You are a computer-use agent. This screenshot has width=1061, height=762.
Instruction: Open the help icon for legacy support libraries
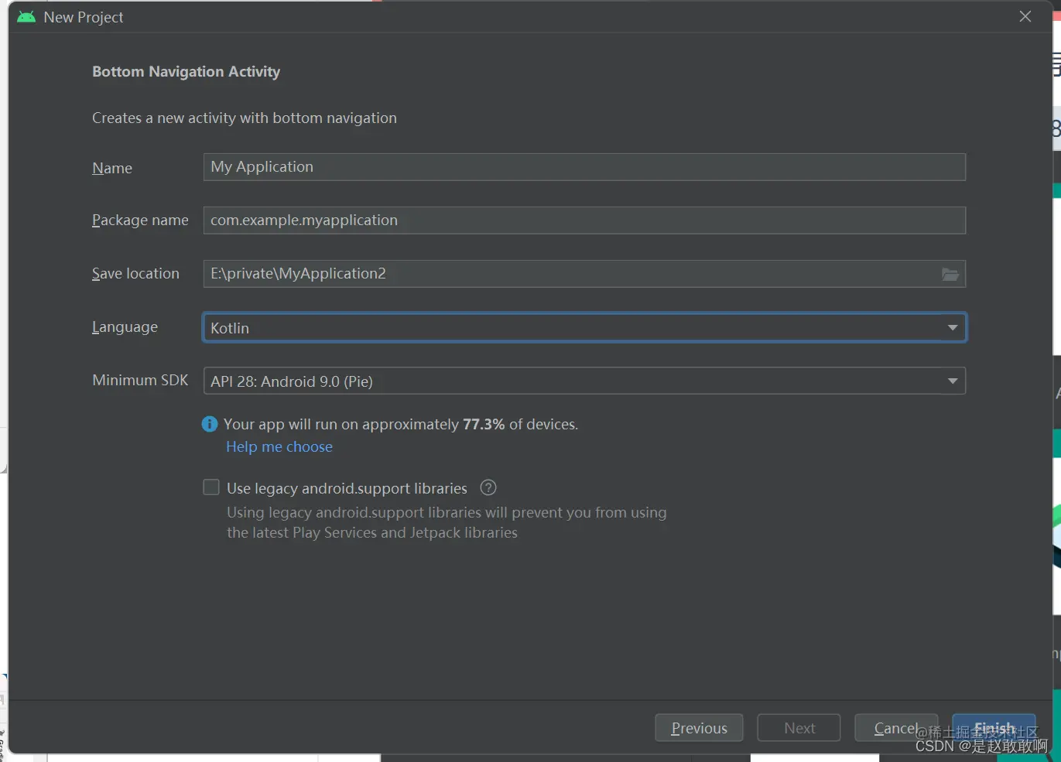click(488, 487)
